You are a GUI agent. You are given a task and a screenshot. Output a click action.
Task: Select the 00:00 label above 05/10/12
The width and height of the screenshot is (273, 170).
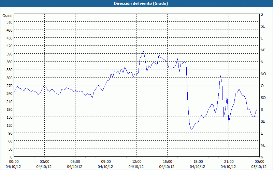click(x=259, y=162)
